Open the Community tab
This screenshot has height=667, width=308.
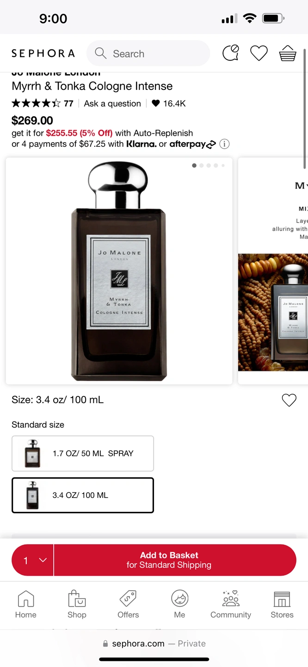tap(231, 604)
